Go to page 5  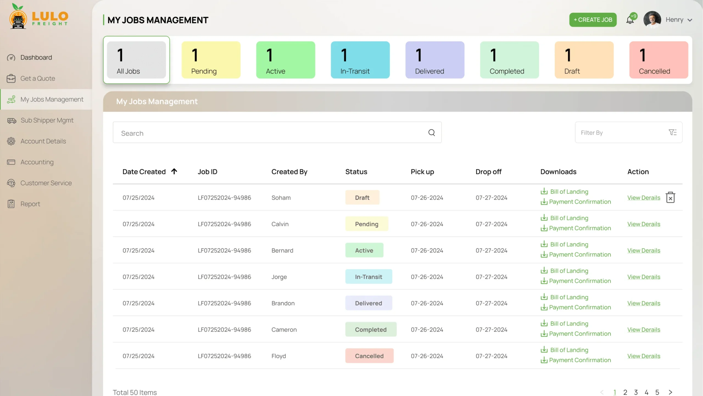(x=657, y=392)
